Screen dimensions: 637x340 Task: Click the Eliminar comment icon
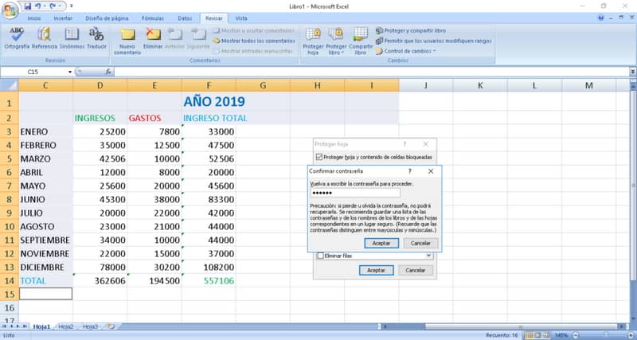click(153, 34)
